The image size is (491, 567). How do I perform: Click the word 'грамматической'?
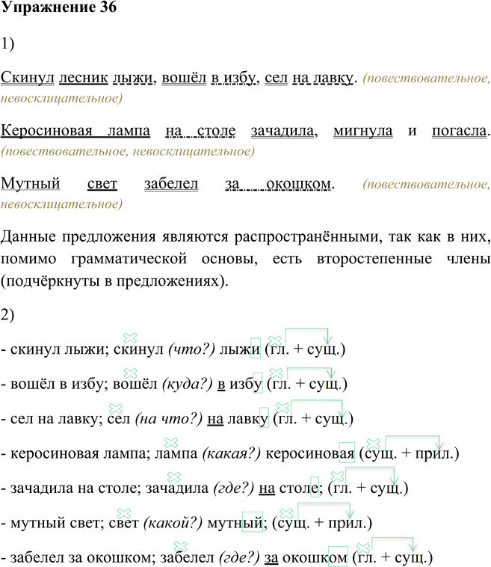point(129,259)
